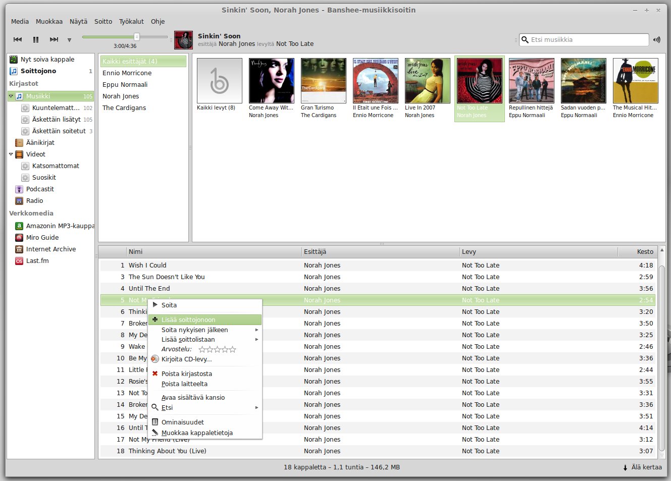This screenshot has width=671, height=481.
Task: Set the Arvostelu star rating
Action: (217, 349)
